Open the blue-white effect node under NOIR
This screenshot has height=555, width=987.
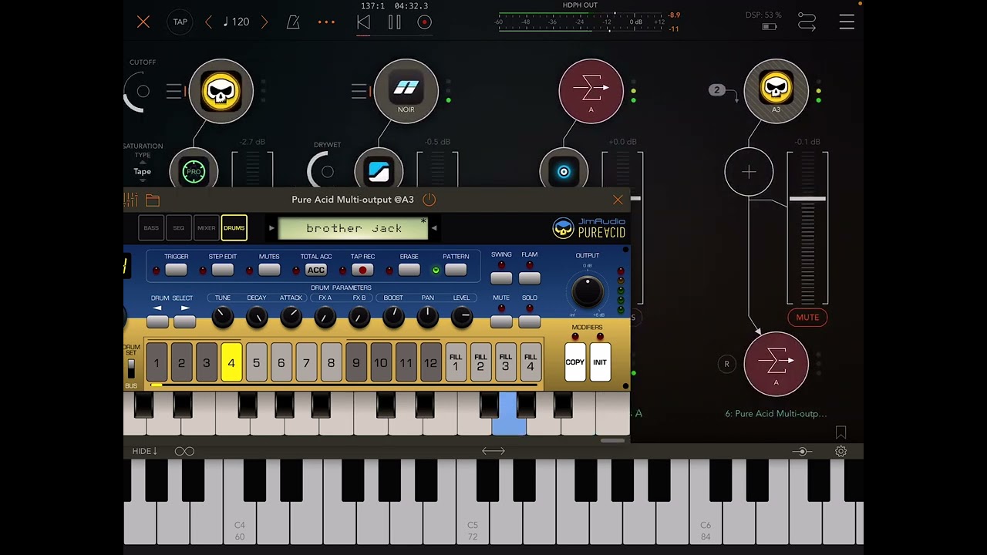point(379,171)
